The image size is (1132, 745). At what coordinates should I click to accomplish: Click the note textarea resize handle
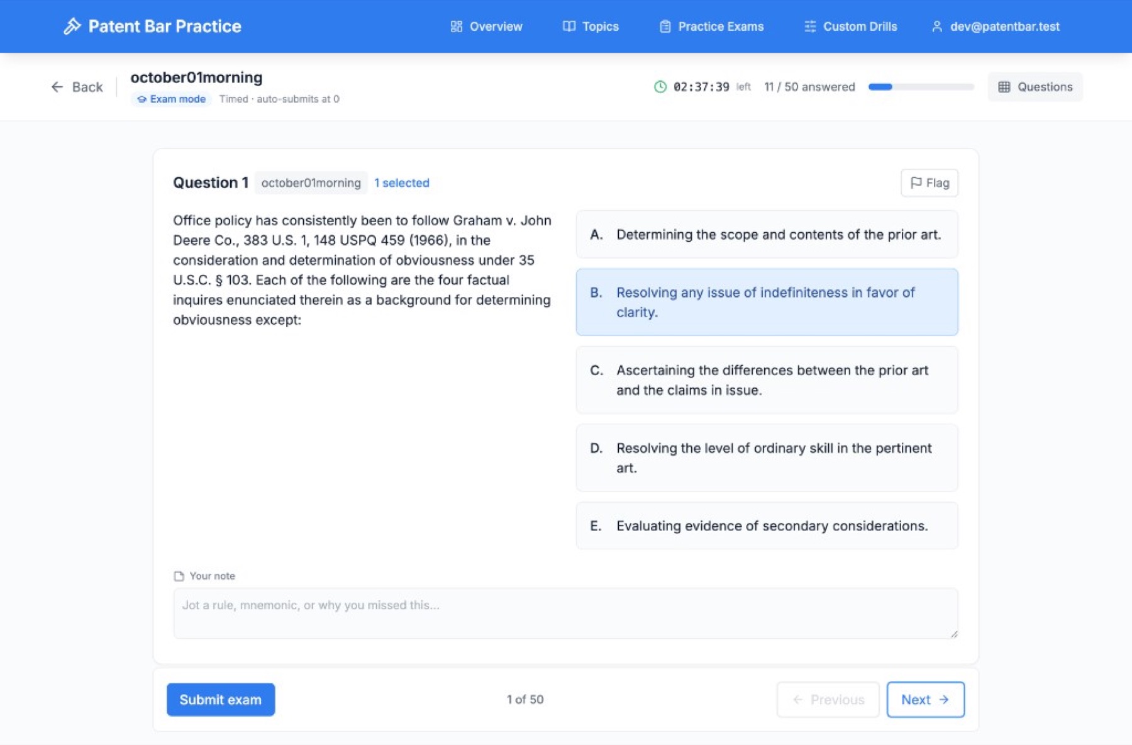click(954, 634)
